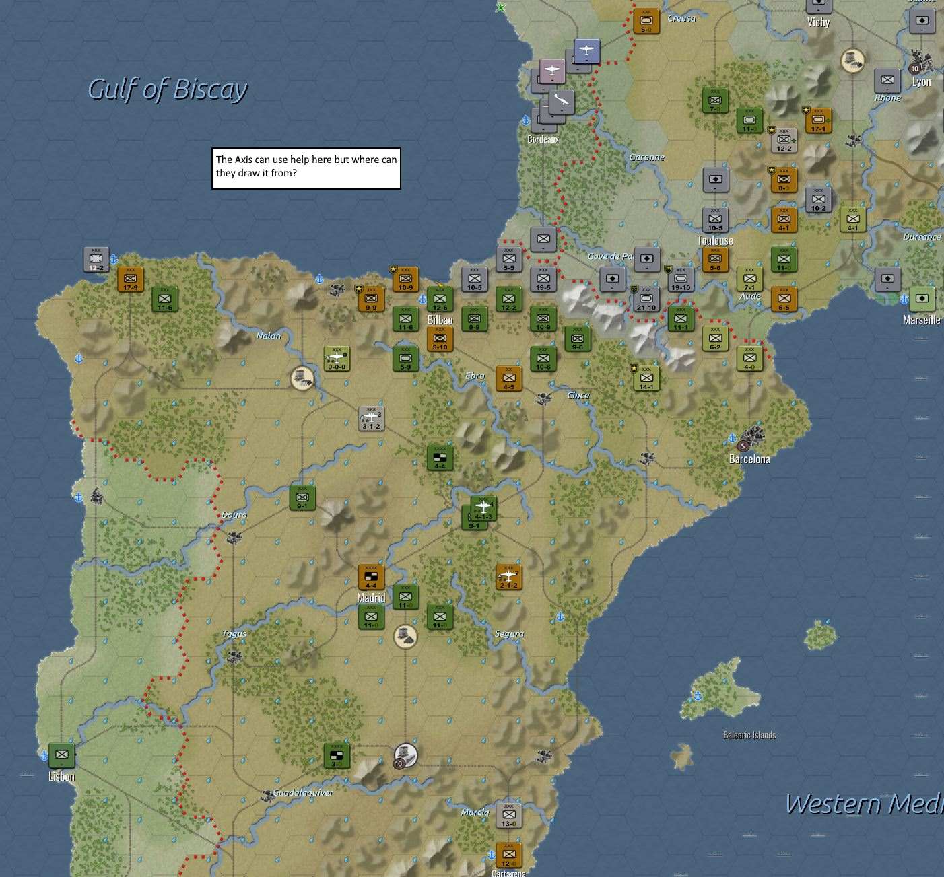Click the Balearic Islands label
The image size is (944, 877).
pos(749,735)
